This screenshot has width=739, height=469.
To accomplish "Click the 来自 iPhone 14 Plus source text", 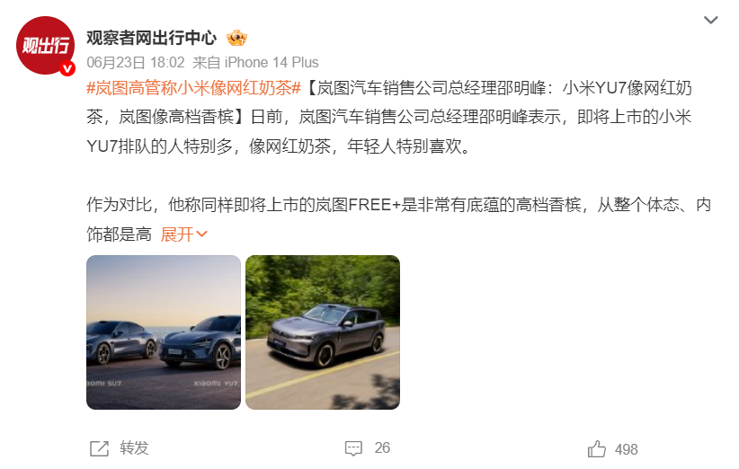I will click(255, 63).
